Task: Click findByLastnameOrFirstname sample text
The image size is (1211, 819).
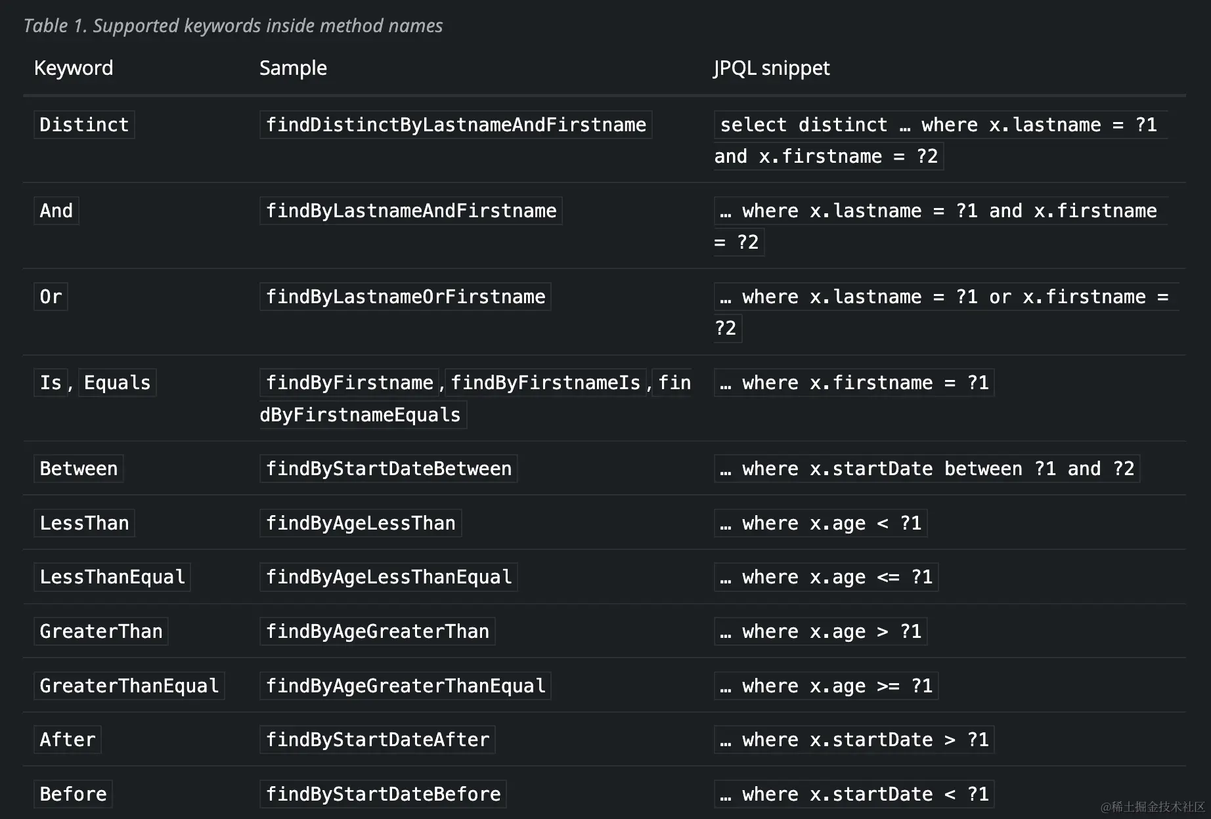Action: [x=405, y=297]
